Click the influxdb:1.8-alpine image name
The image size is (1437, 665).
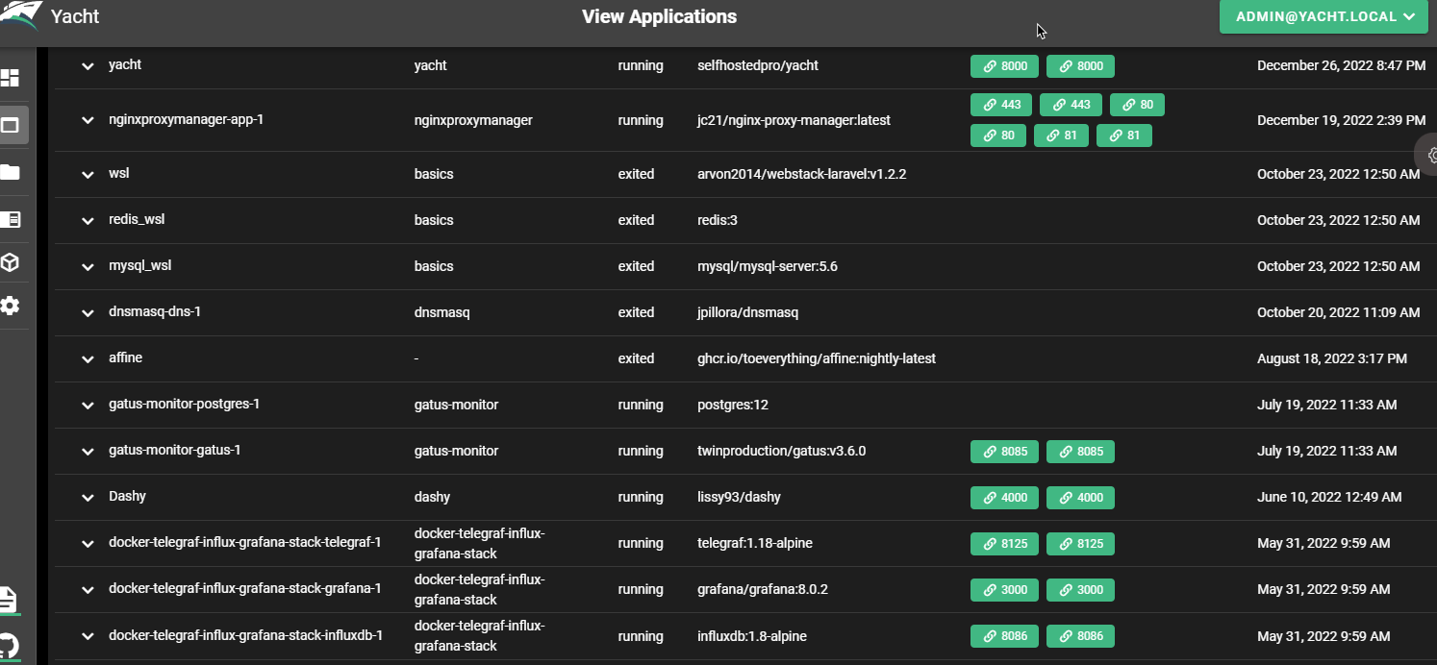coord(752,636)
